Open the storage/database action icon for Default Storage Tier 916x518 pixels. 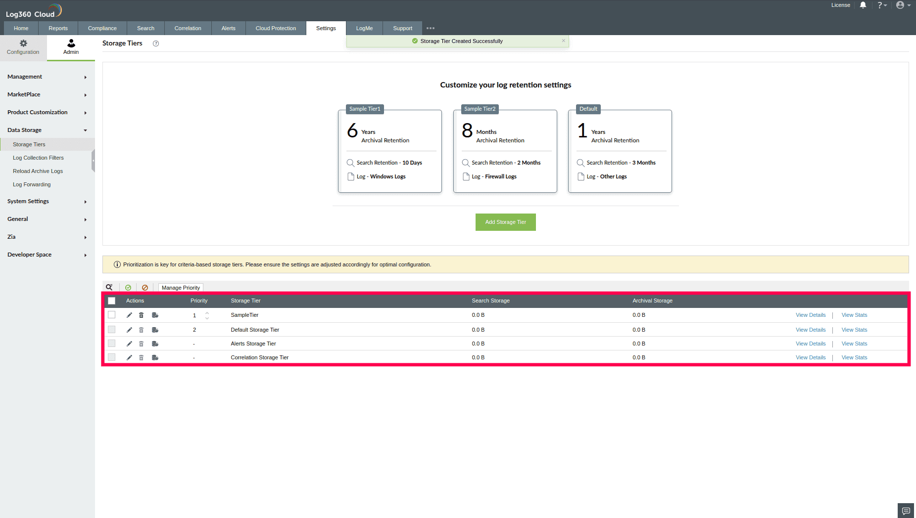155,329
